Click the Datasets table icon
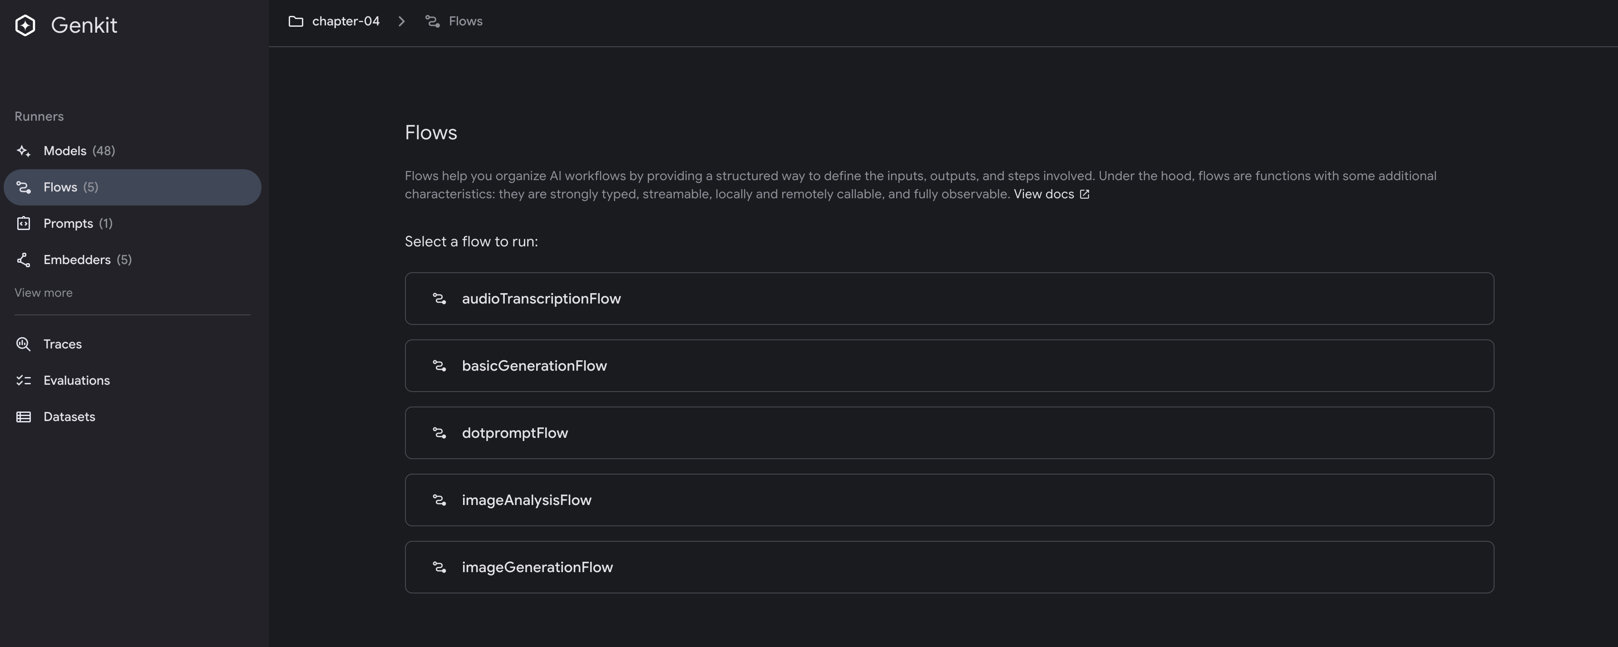 point(23,417)
